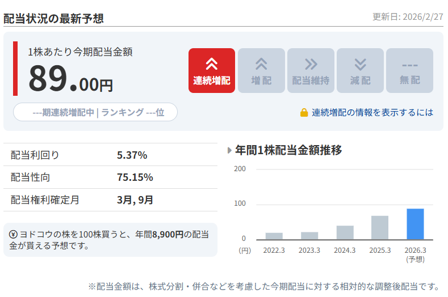Select the 配当性向 row
Viewport: 448px width, 297px height.
[110, 177]
